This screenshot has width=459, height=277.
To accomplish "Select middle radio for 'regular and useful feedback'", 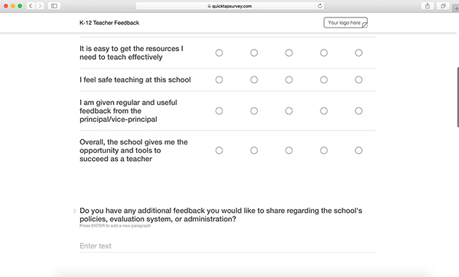I will pos(289,111).
